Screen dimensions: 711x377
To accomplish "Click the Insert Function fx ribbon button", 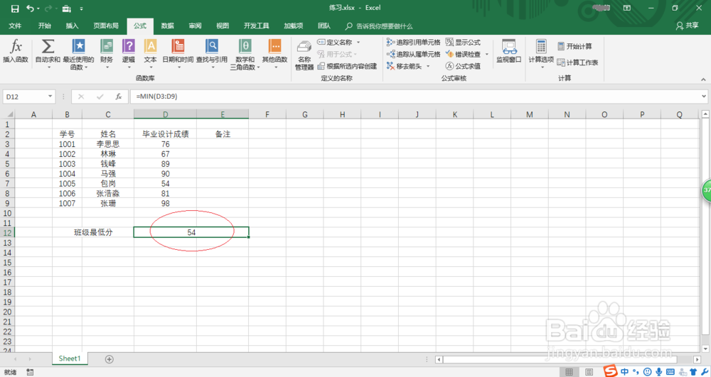I will click(x=16, y=51).
